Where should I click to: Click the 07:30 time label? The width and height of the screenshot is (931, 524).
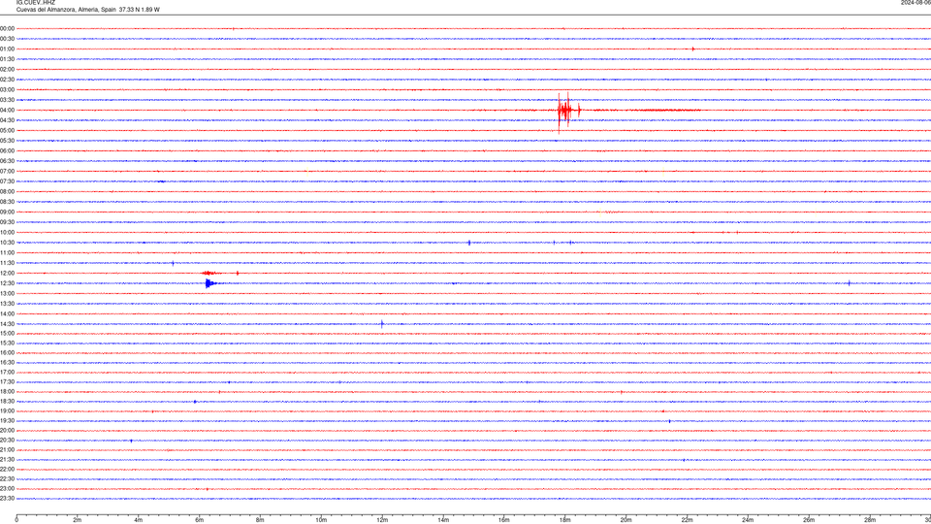tap(7, 181)
